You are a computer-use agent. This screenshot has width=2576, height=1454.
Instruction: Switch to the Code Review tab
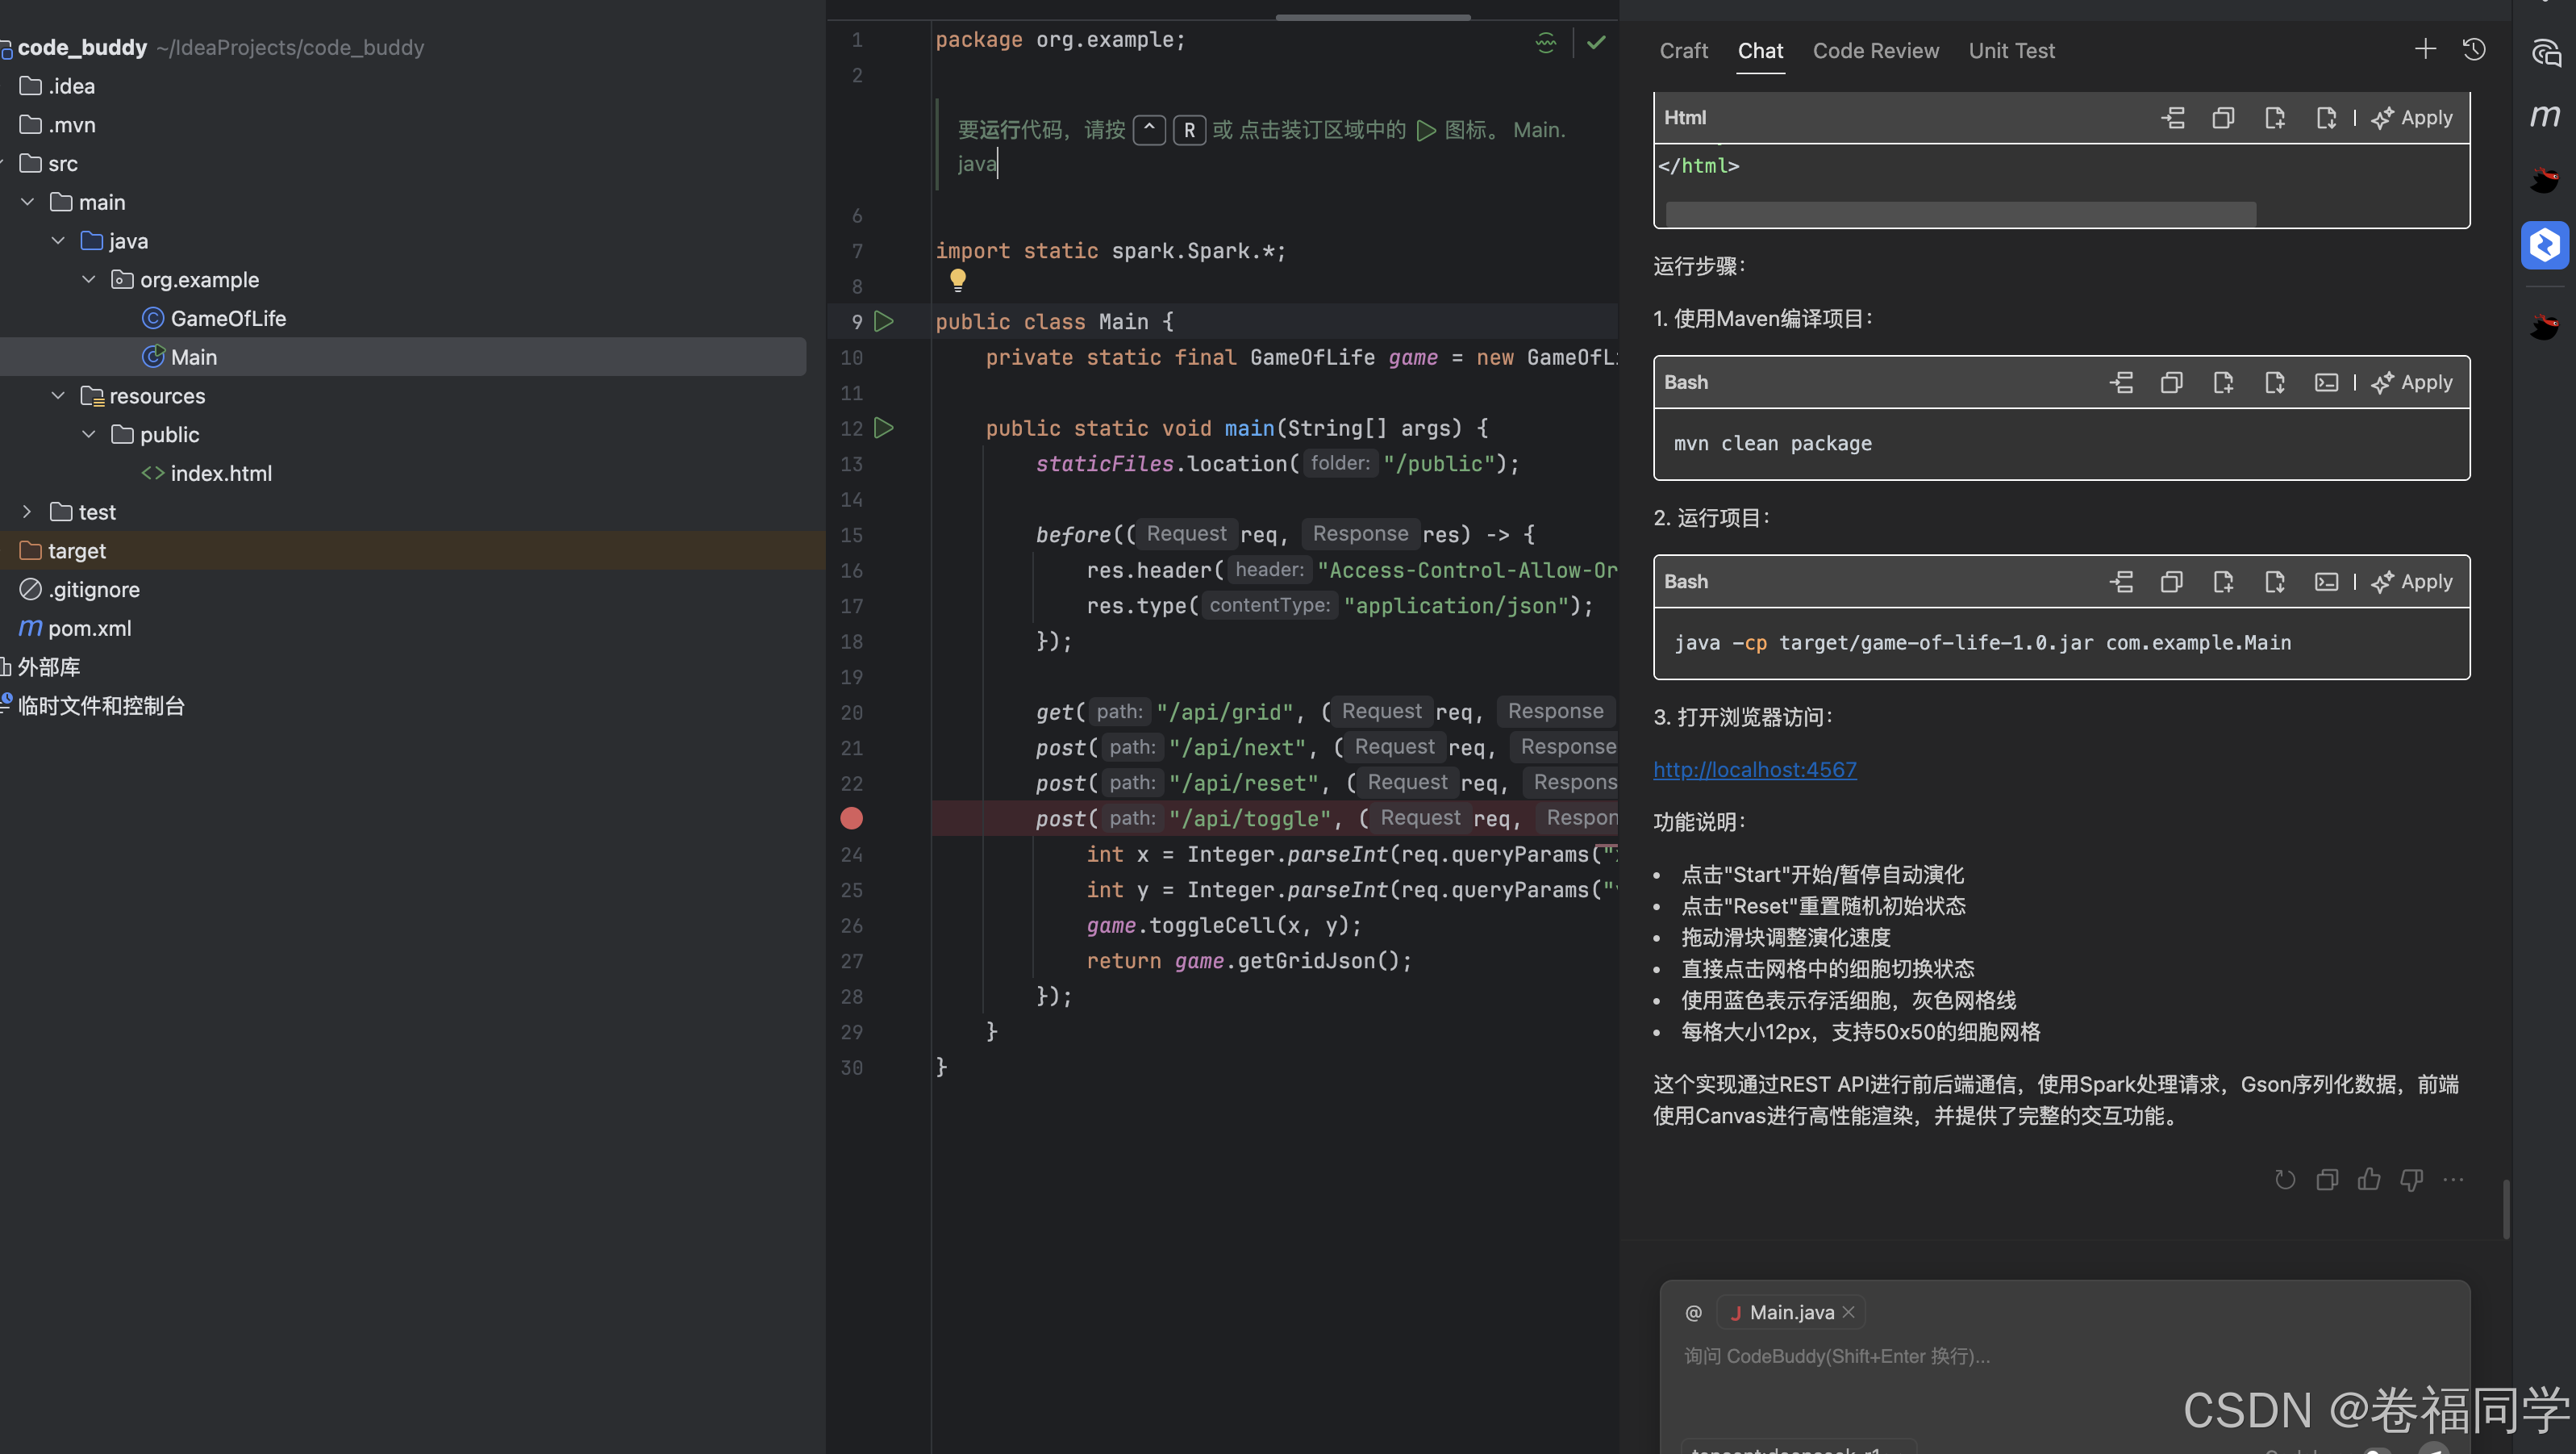pyautogui.click(x=1875, y=51)
